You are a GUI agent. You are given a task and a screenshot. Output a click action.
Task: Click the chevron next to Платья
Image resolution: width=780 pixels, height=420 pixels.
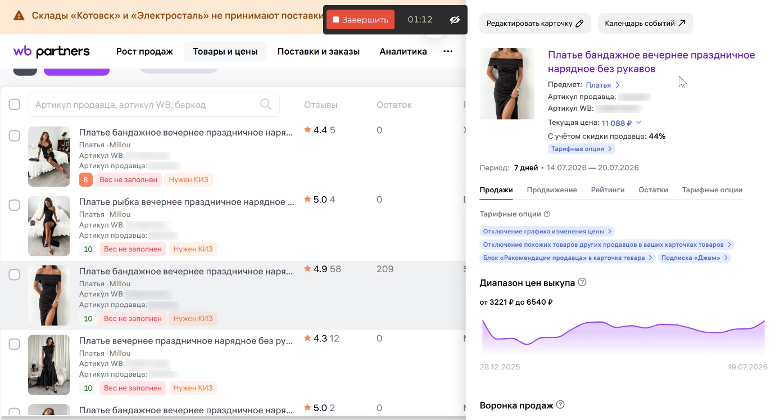pyautogui.click(x=618, y=85)
